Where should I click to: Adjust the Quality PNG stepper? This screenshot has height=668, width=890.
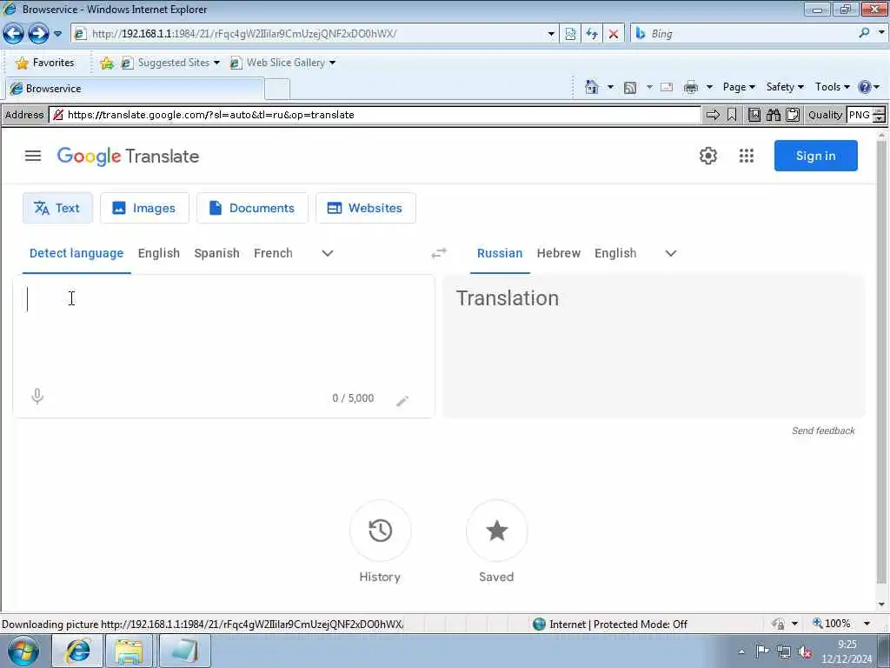click(x=880, y=115)
